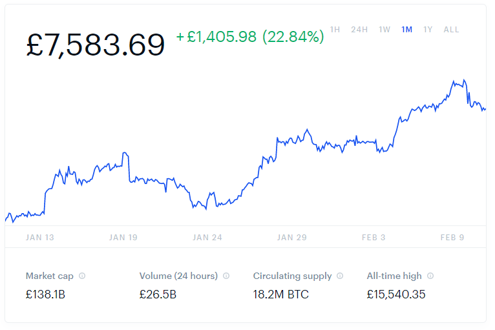Click the +£1,405.98 (22.84%) price change

click(x=250, y=37)
